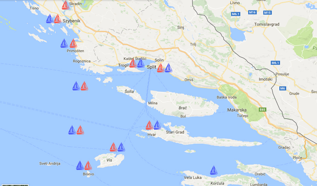Select the lone blue sailboat above Korčula
317x186 pixels.
[x=214, y=170]
